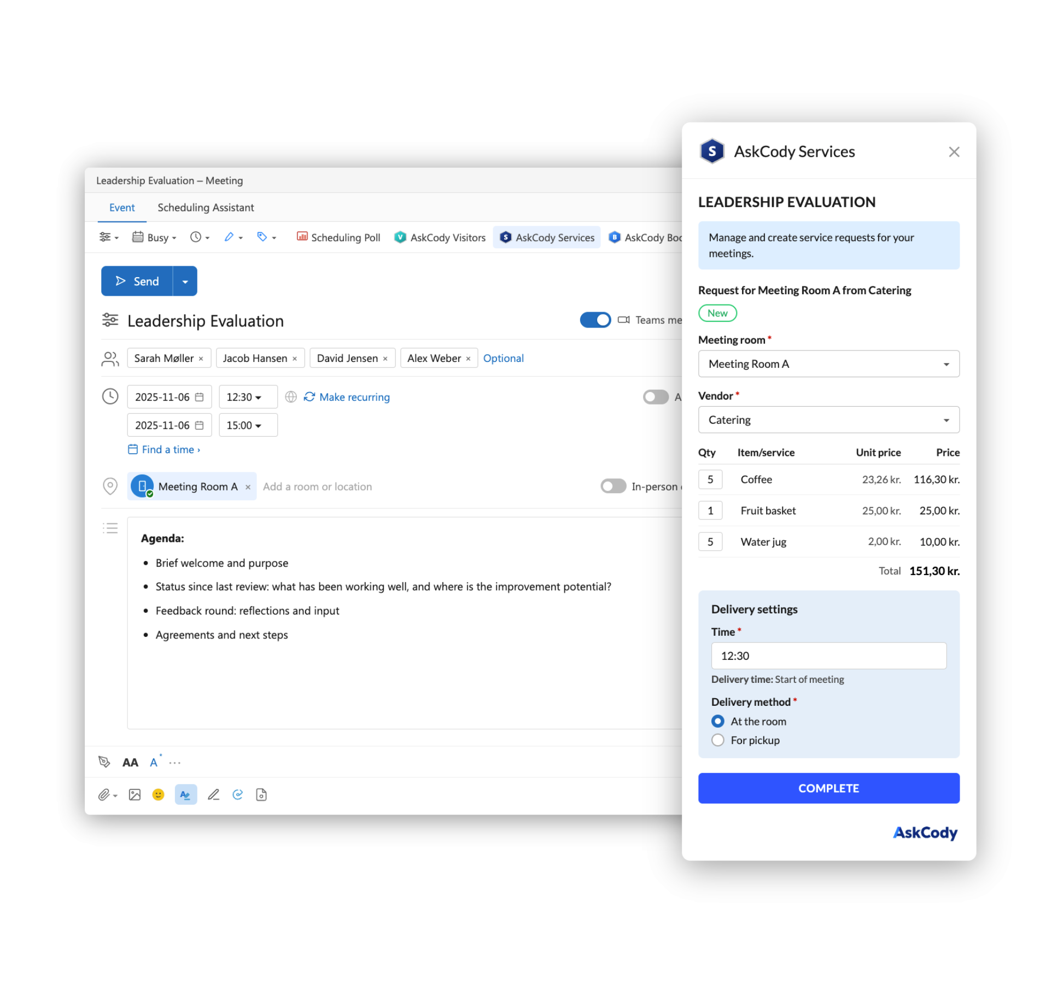Viewport: 1040px width, 983px height.
Task: Open the reminder clock dropdown in toolbar
Action: pos(200,237)
